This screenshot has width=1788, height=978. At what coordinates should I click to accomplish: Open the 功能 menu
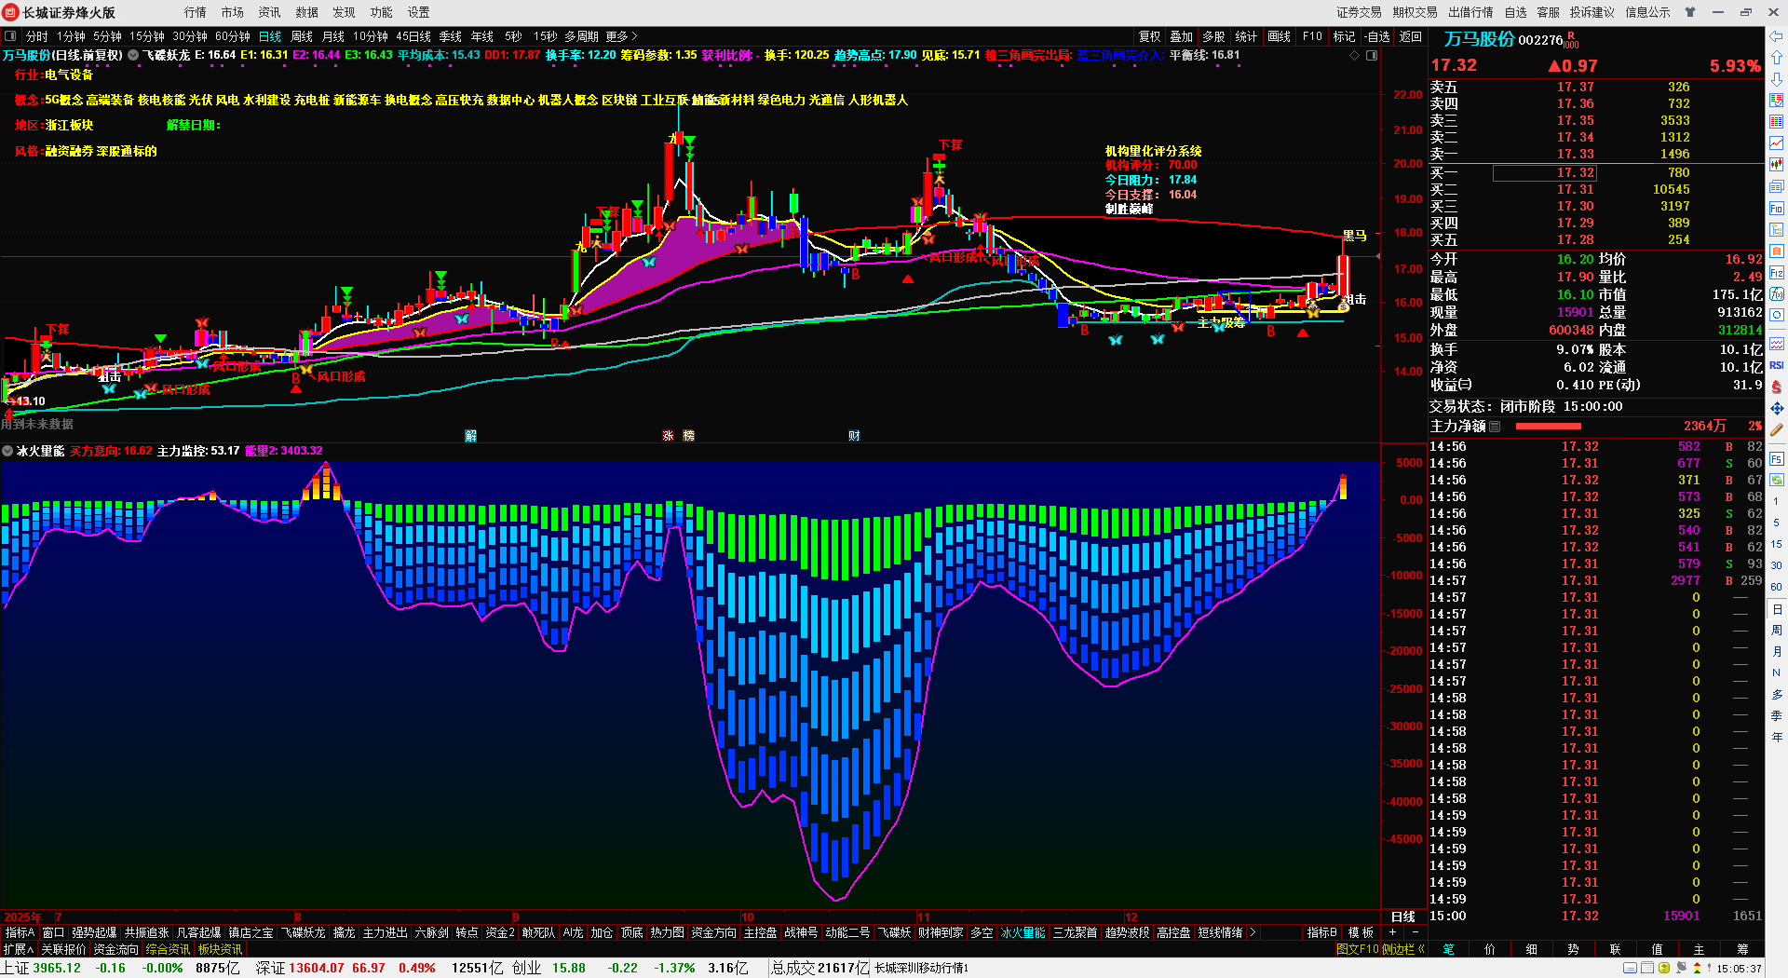point(382,12)
